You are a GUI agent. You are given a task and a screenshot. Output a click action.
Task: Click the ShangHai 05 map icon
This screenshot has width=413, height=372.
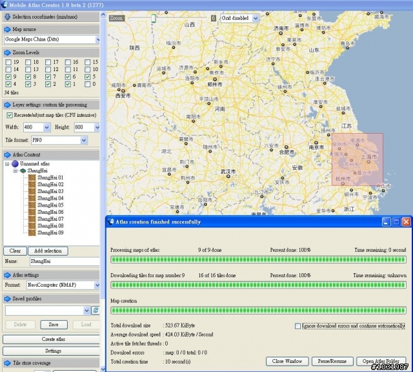pyautogui.click(x=32, y=205)
